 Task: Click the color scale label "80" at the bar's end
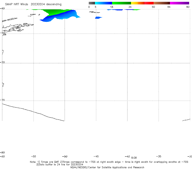pyautogui.click(x=188, y=7)
